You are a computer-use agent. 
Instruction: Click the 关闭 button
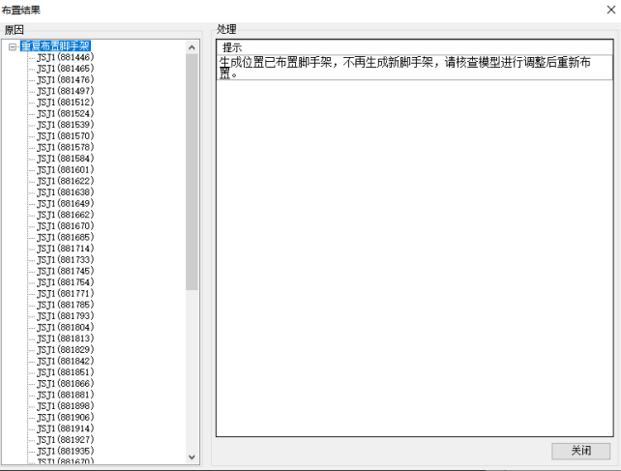(x=580, y=451)
